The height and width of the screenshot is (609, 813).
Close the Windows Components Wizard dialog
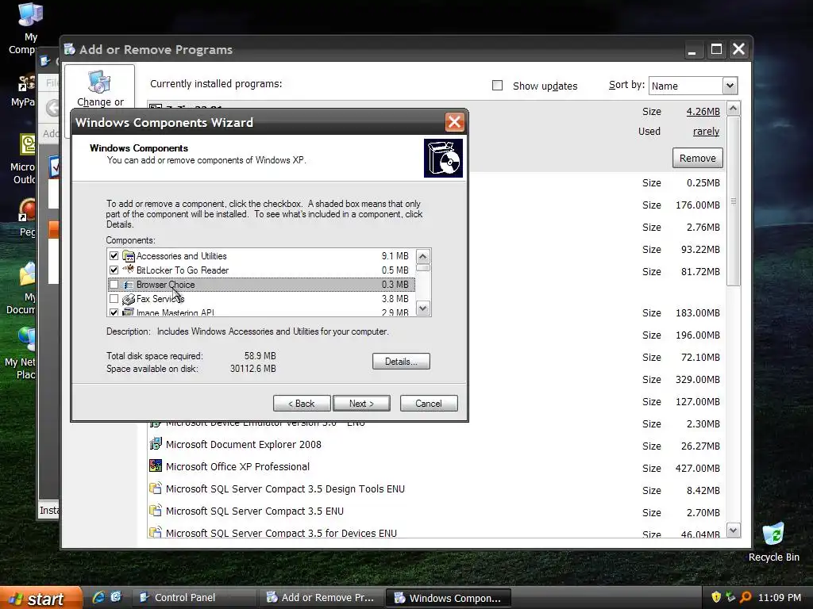pos(454,122)
